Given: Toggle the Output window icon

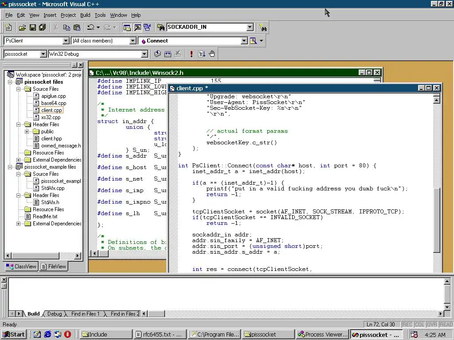Looking at the screenshot, I should [x=137, y=27].
